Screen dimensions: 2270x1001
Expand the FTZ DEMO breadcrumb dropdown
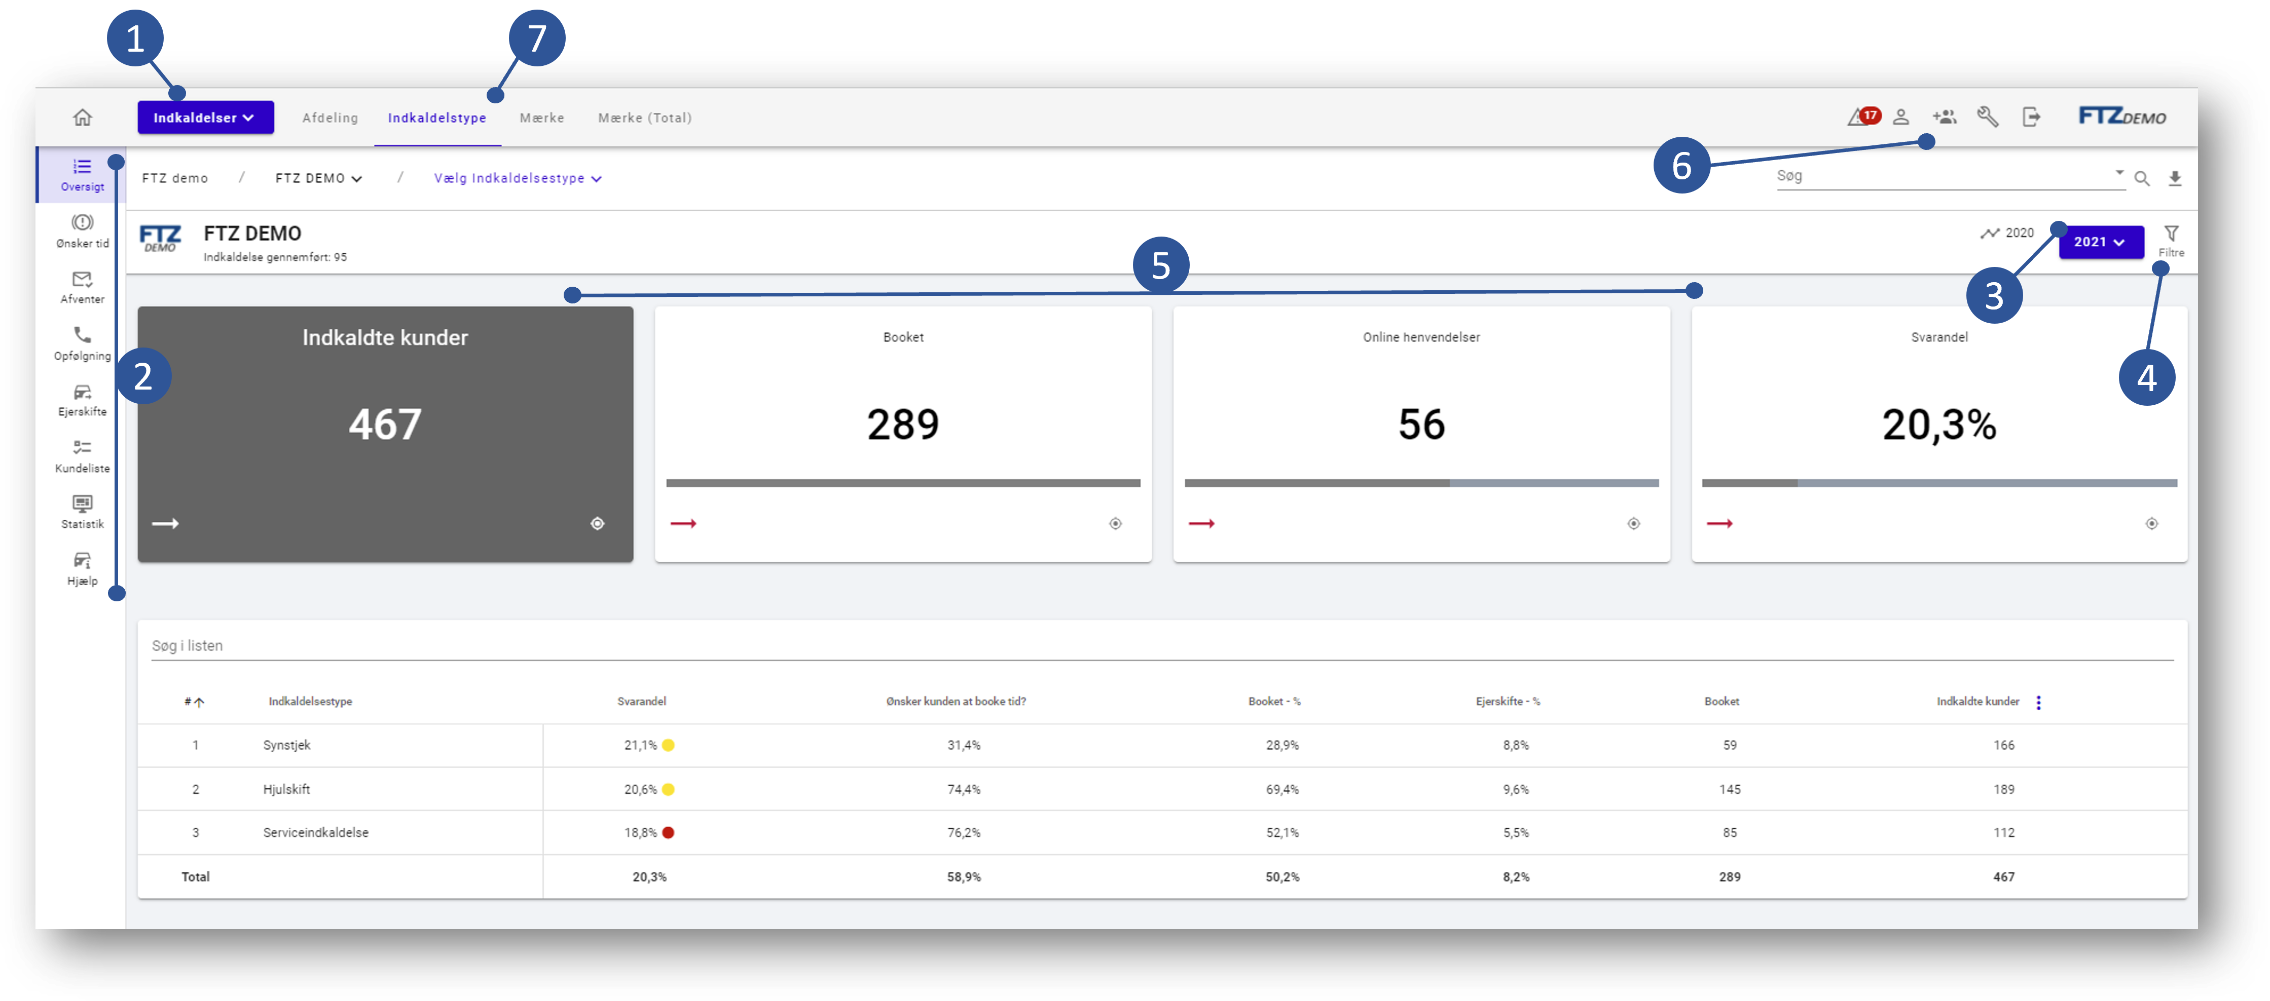318,179
